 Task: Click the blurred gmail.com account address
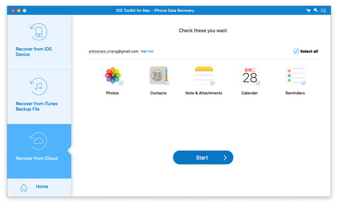pos(114,51)
